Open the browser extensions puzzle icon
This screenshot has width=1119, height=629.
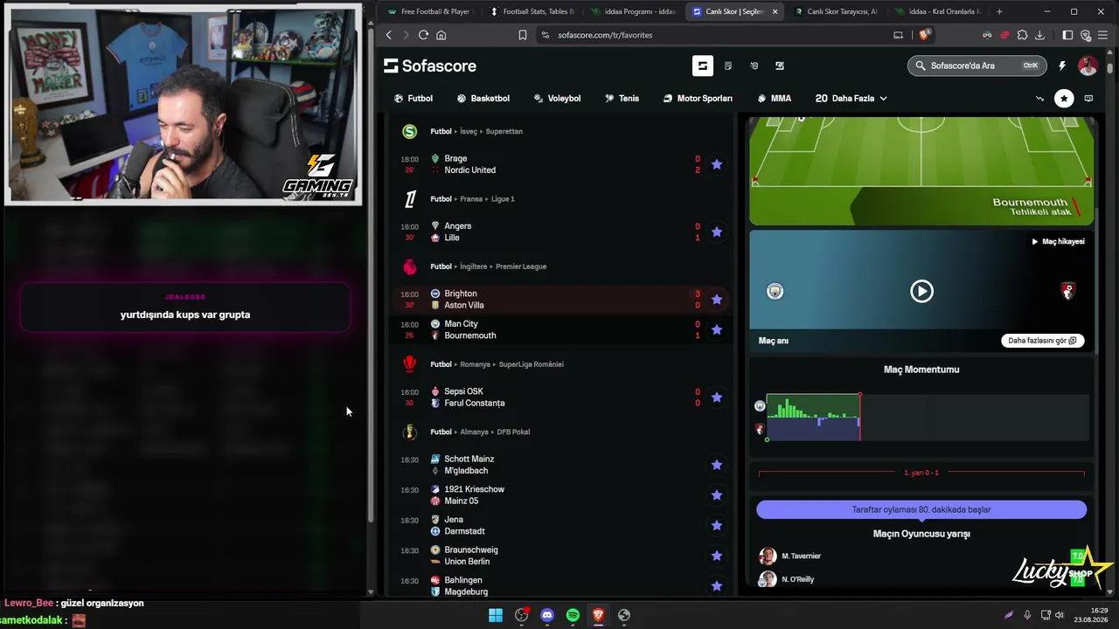tap(1022, 35)
